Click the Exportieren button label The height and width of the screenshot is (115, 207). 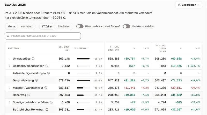pyautogui.click(x=189, y=5)
